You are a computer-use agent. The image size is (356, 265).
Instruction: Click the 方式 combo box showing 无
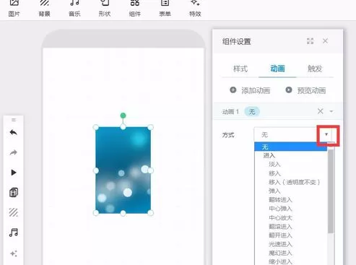[292, 135]
